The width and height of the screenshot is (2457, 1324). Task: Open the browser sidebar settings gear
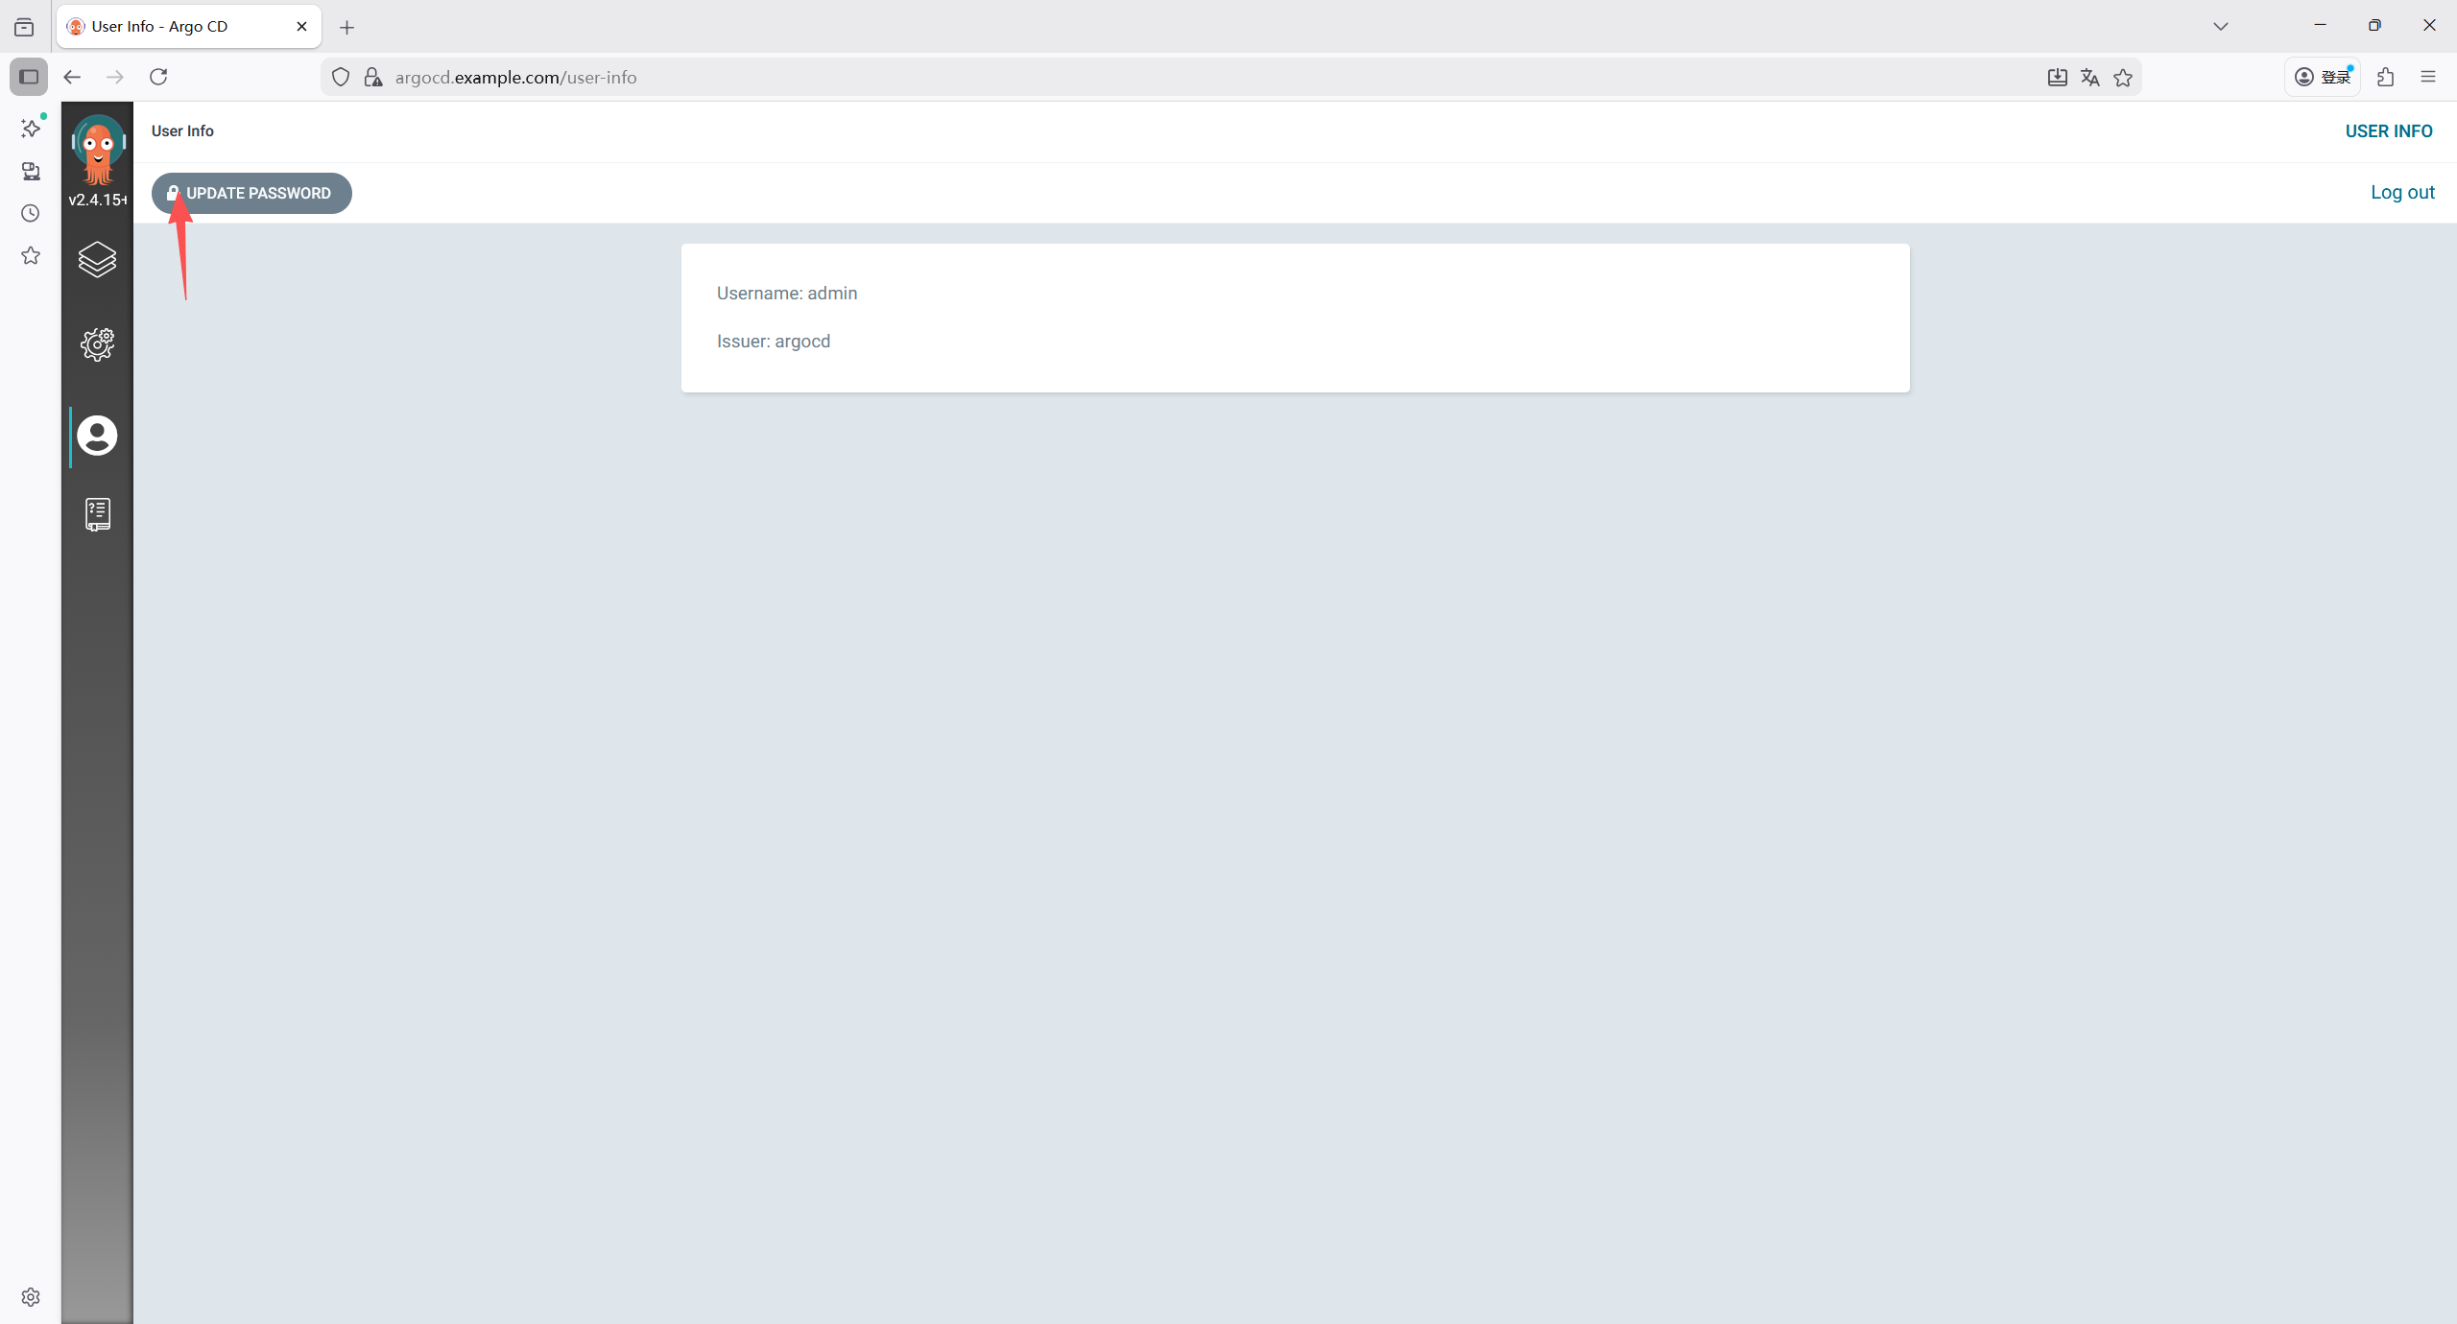pyautogui.click(x=31, y=1297)
